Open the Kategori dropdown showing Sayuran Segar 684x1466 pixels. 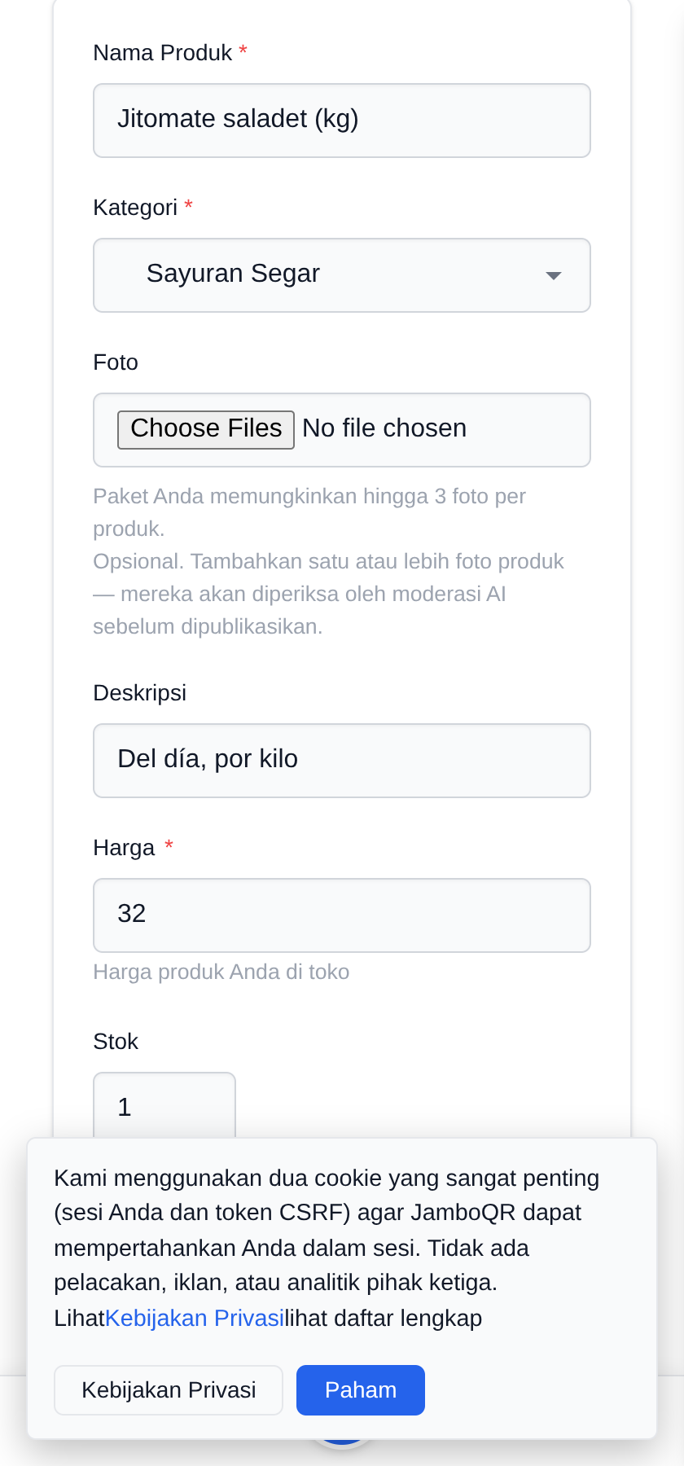tap(342, 275)
